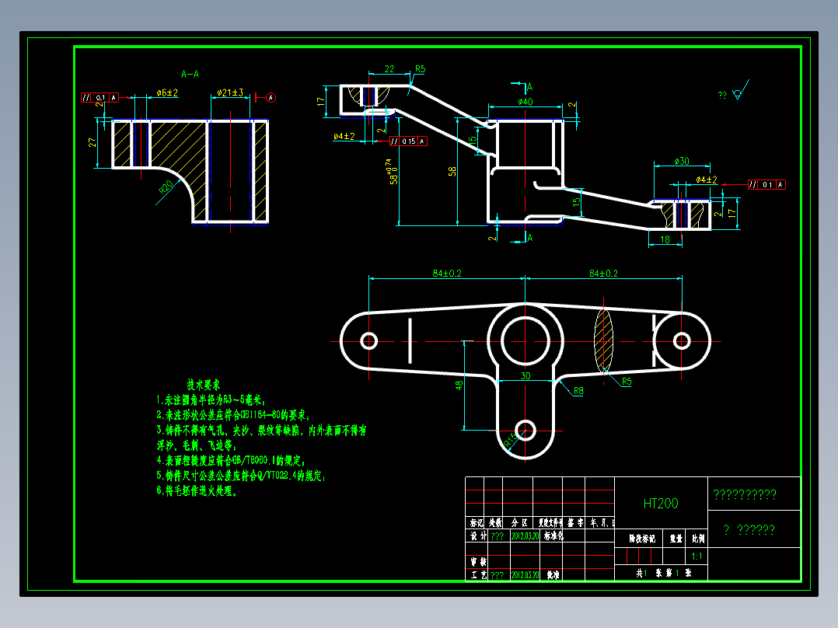
Task: Click the HT200 material text in title block
Action: point(661,504)
